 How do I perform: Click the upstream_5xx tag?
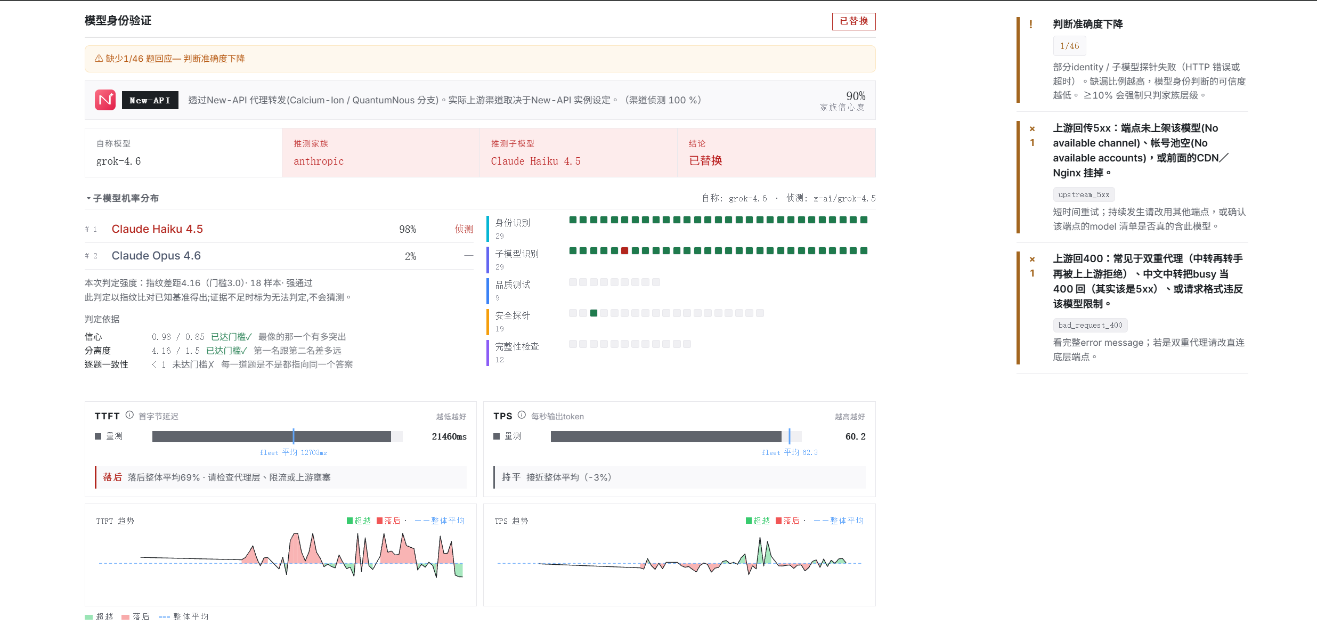pyautogui.click(x=1084, y=194)
